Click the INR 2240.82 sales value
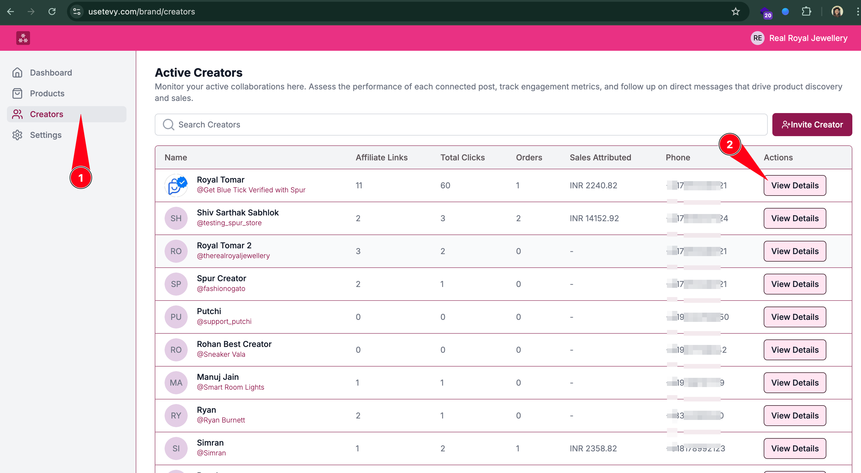 tap(593, 185)
